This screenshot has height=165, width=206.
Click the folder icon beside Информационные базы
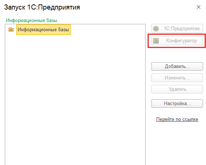[x=11, y=29]
